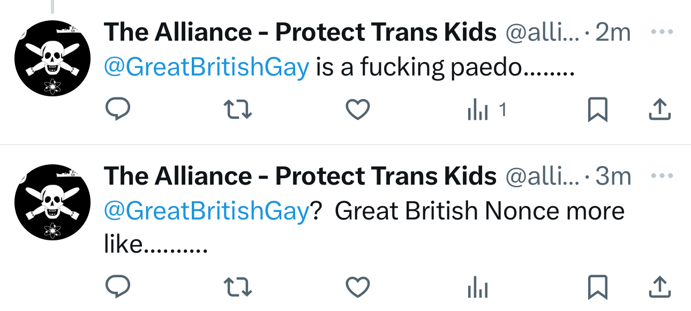The image size is (691, 311).
Task: Open more options for 3m-old tweet
Action: click(661, 175)
